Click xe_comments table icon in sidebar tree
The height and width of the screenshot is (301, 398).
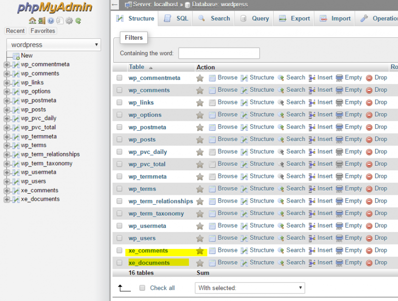(x=16, y=191)
